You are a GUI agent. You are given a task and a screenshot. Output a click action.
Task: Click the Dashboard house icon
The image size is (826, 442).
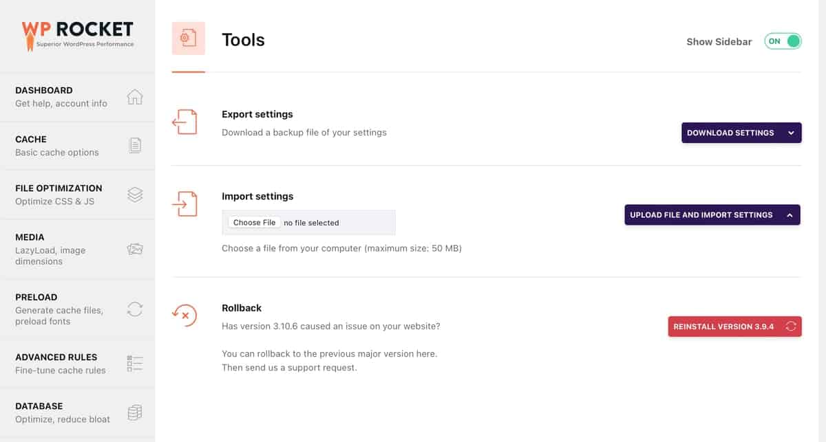(x=135, y=97)
